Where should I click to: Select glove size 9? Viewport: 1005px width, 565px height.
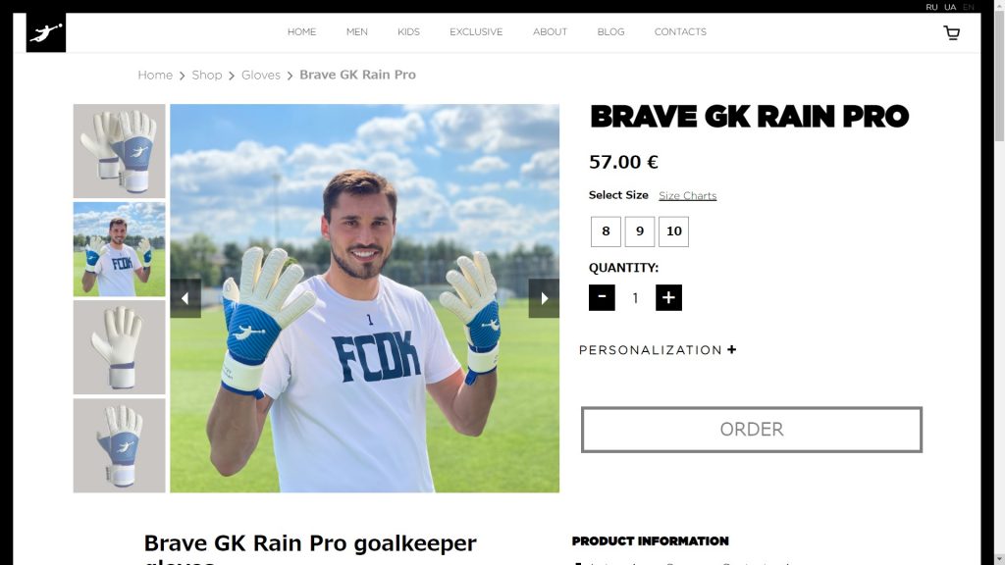(640, 231)
